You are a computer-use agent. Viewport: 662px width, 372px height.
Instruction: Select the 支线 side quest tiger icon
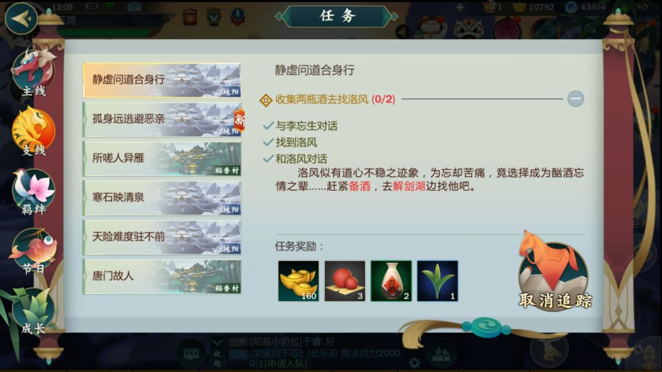[x=34, y=130]
